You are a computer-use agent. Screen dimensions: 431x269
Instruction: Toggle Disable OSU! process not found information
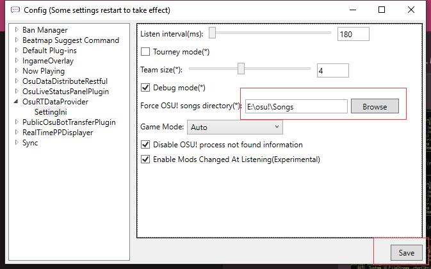(145, 145)
